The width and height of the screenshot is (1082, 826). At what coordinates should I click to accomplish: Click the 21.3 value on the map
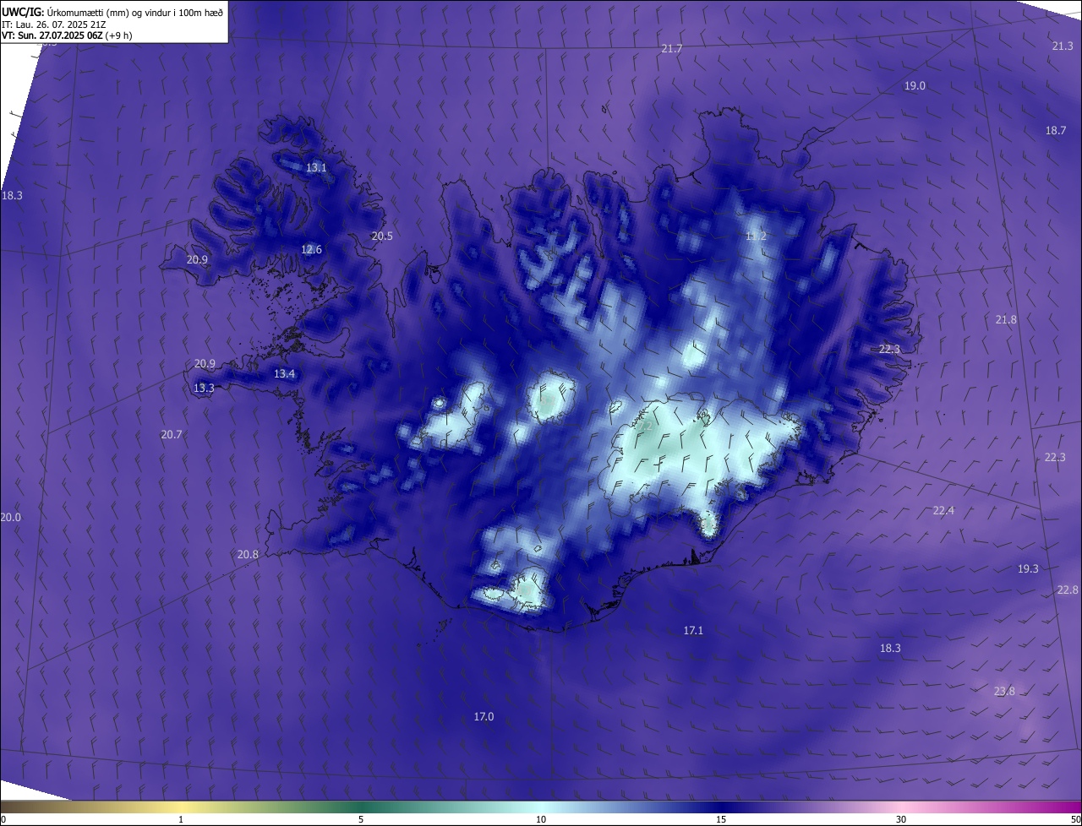[1063, 46]
